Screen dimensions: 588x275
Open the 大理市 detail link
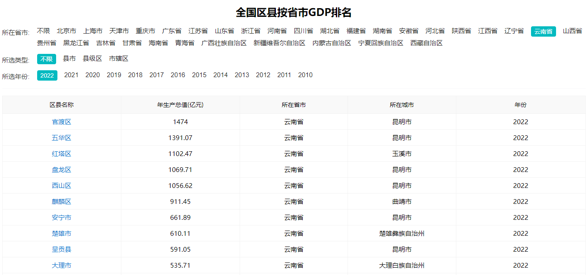pos(61,265)
